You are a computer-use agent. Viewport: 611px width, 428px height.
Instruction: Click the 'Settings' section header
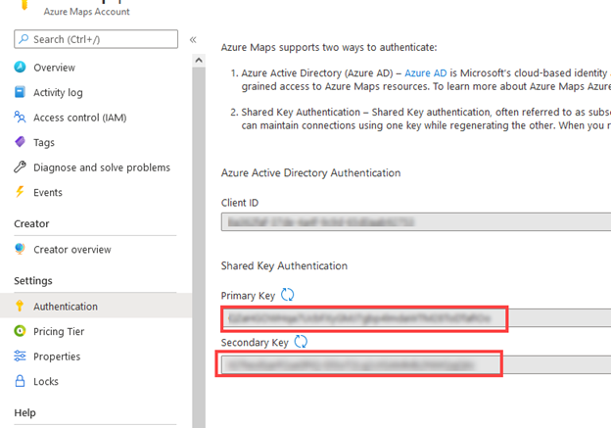point(33,281)
